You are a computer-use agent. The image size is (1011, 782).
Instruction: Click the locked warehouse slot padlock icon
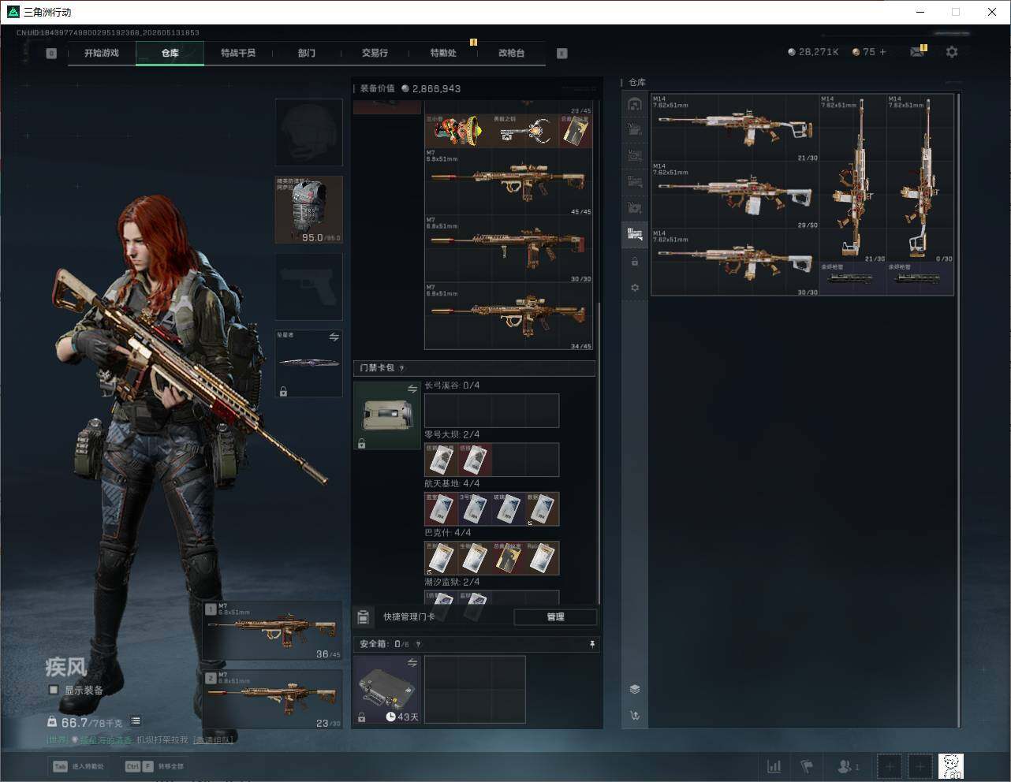tap(635, 261)
